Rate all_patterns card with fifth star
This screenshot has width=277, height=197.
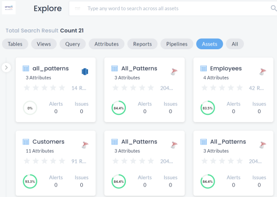click(x=62, y=87)
